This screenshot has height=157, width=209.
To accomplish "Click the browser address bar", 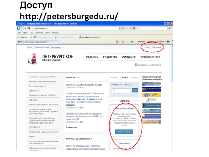I will pyautogui.click(x=73, y=28).
